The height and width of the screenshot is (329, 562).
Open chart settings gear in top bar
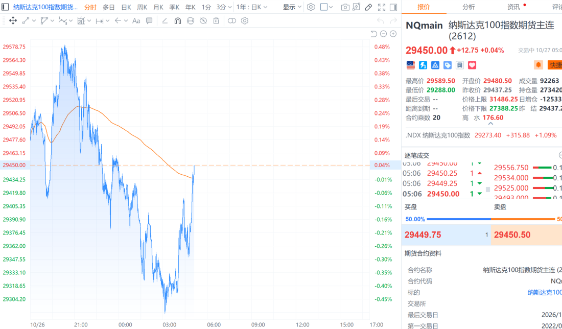[x=311, y=7]
